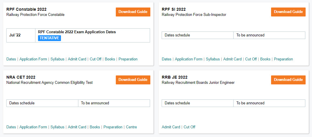The image size is (312, 137).
Task: Open Dates link under RPF Constable 2022
Action: click(x=11, y=59)
